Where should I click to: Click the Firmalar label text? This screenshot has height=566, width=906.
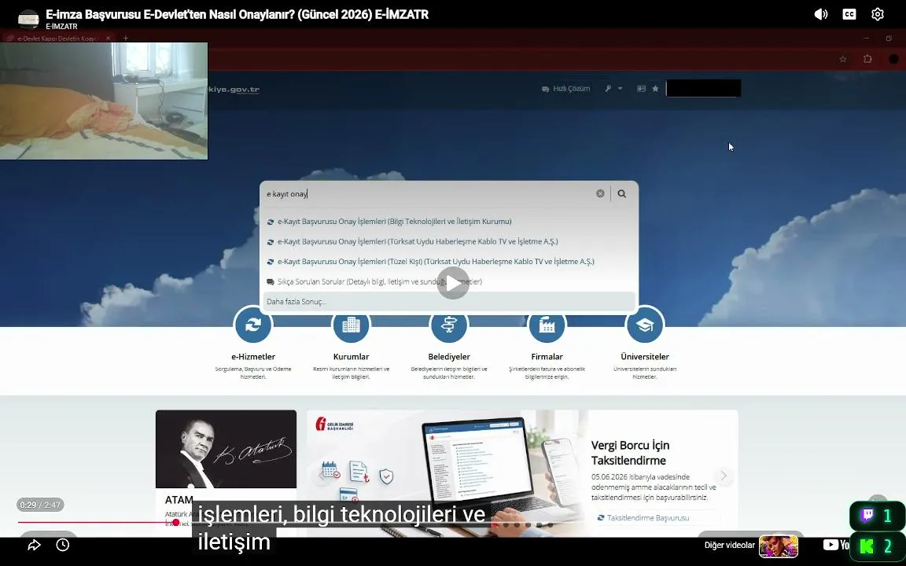point(547,357)
